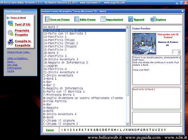Click the Cerca search link

50,130
